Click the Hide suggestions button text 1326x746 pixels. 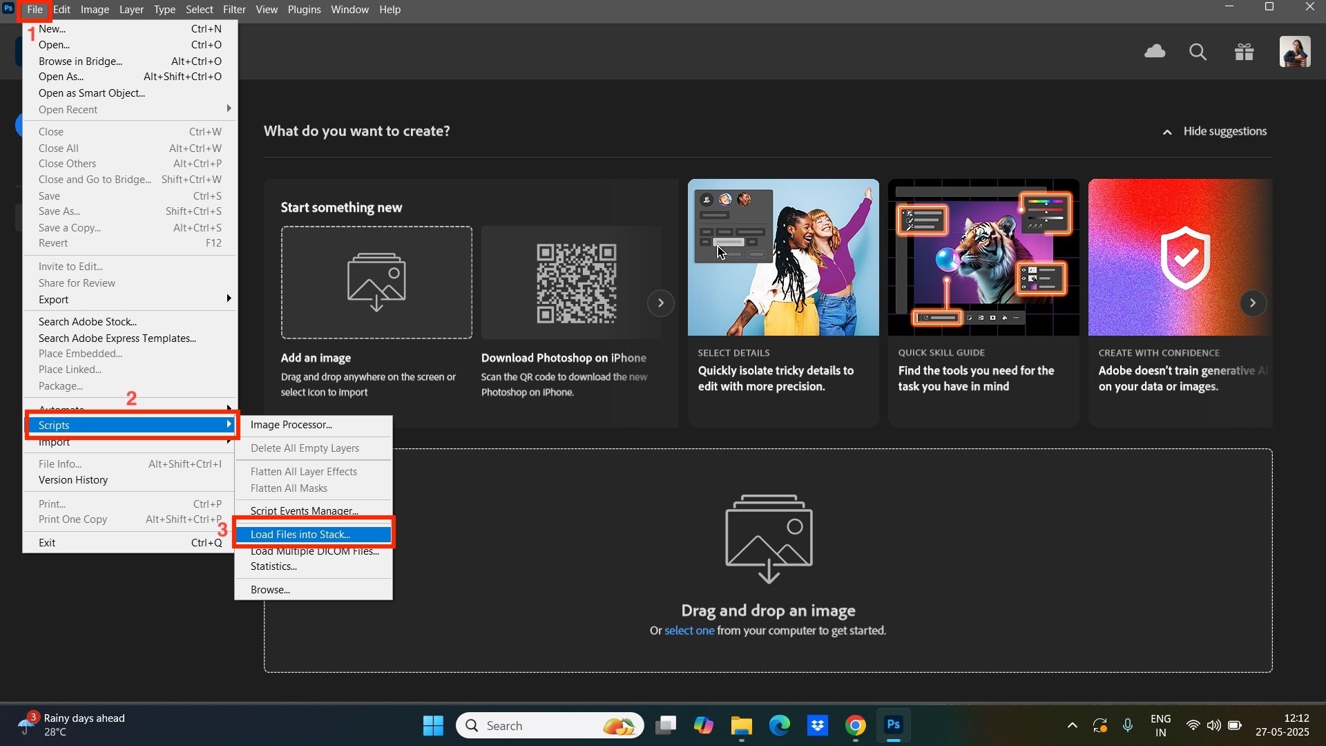coord(1224,131)
